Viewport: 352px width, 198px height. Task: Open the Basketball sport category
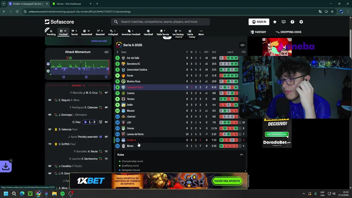point(87,32)
